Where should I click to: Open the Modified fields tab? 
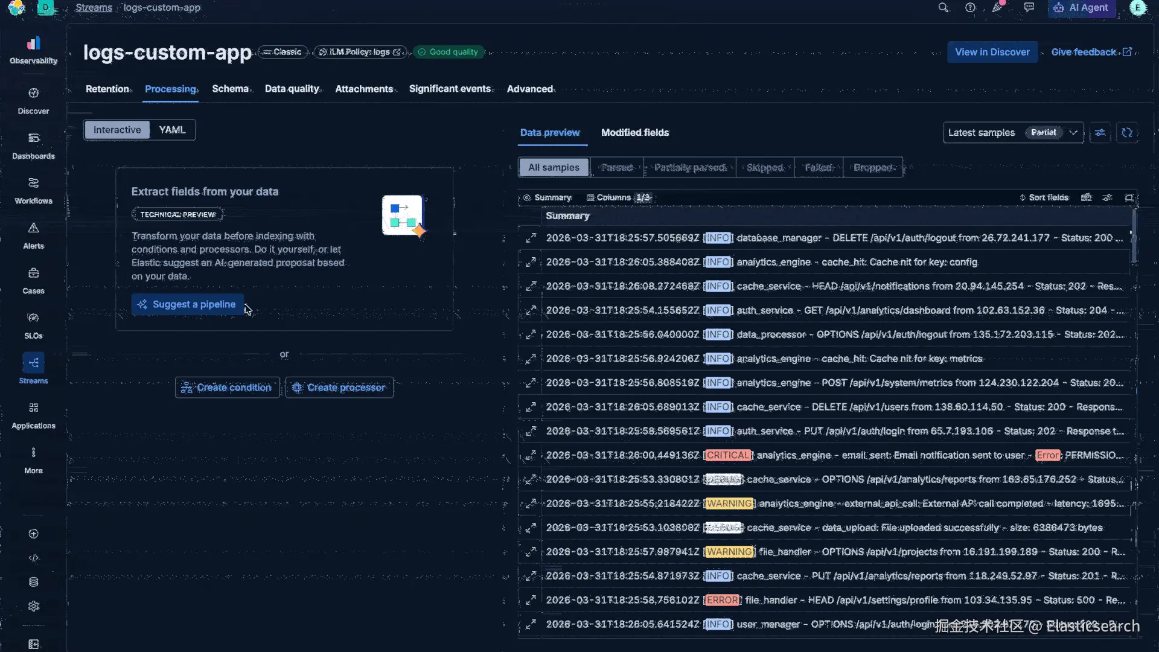click(634, 133)
